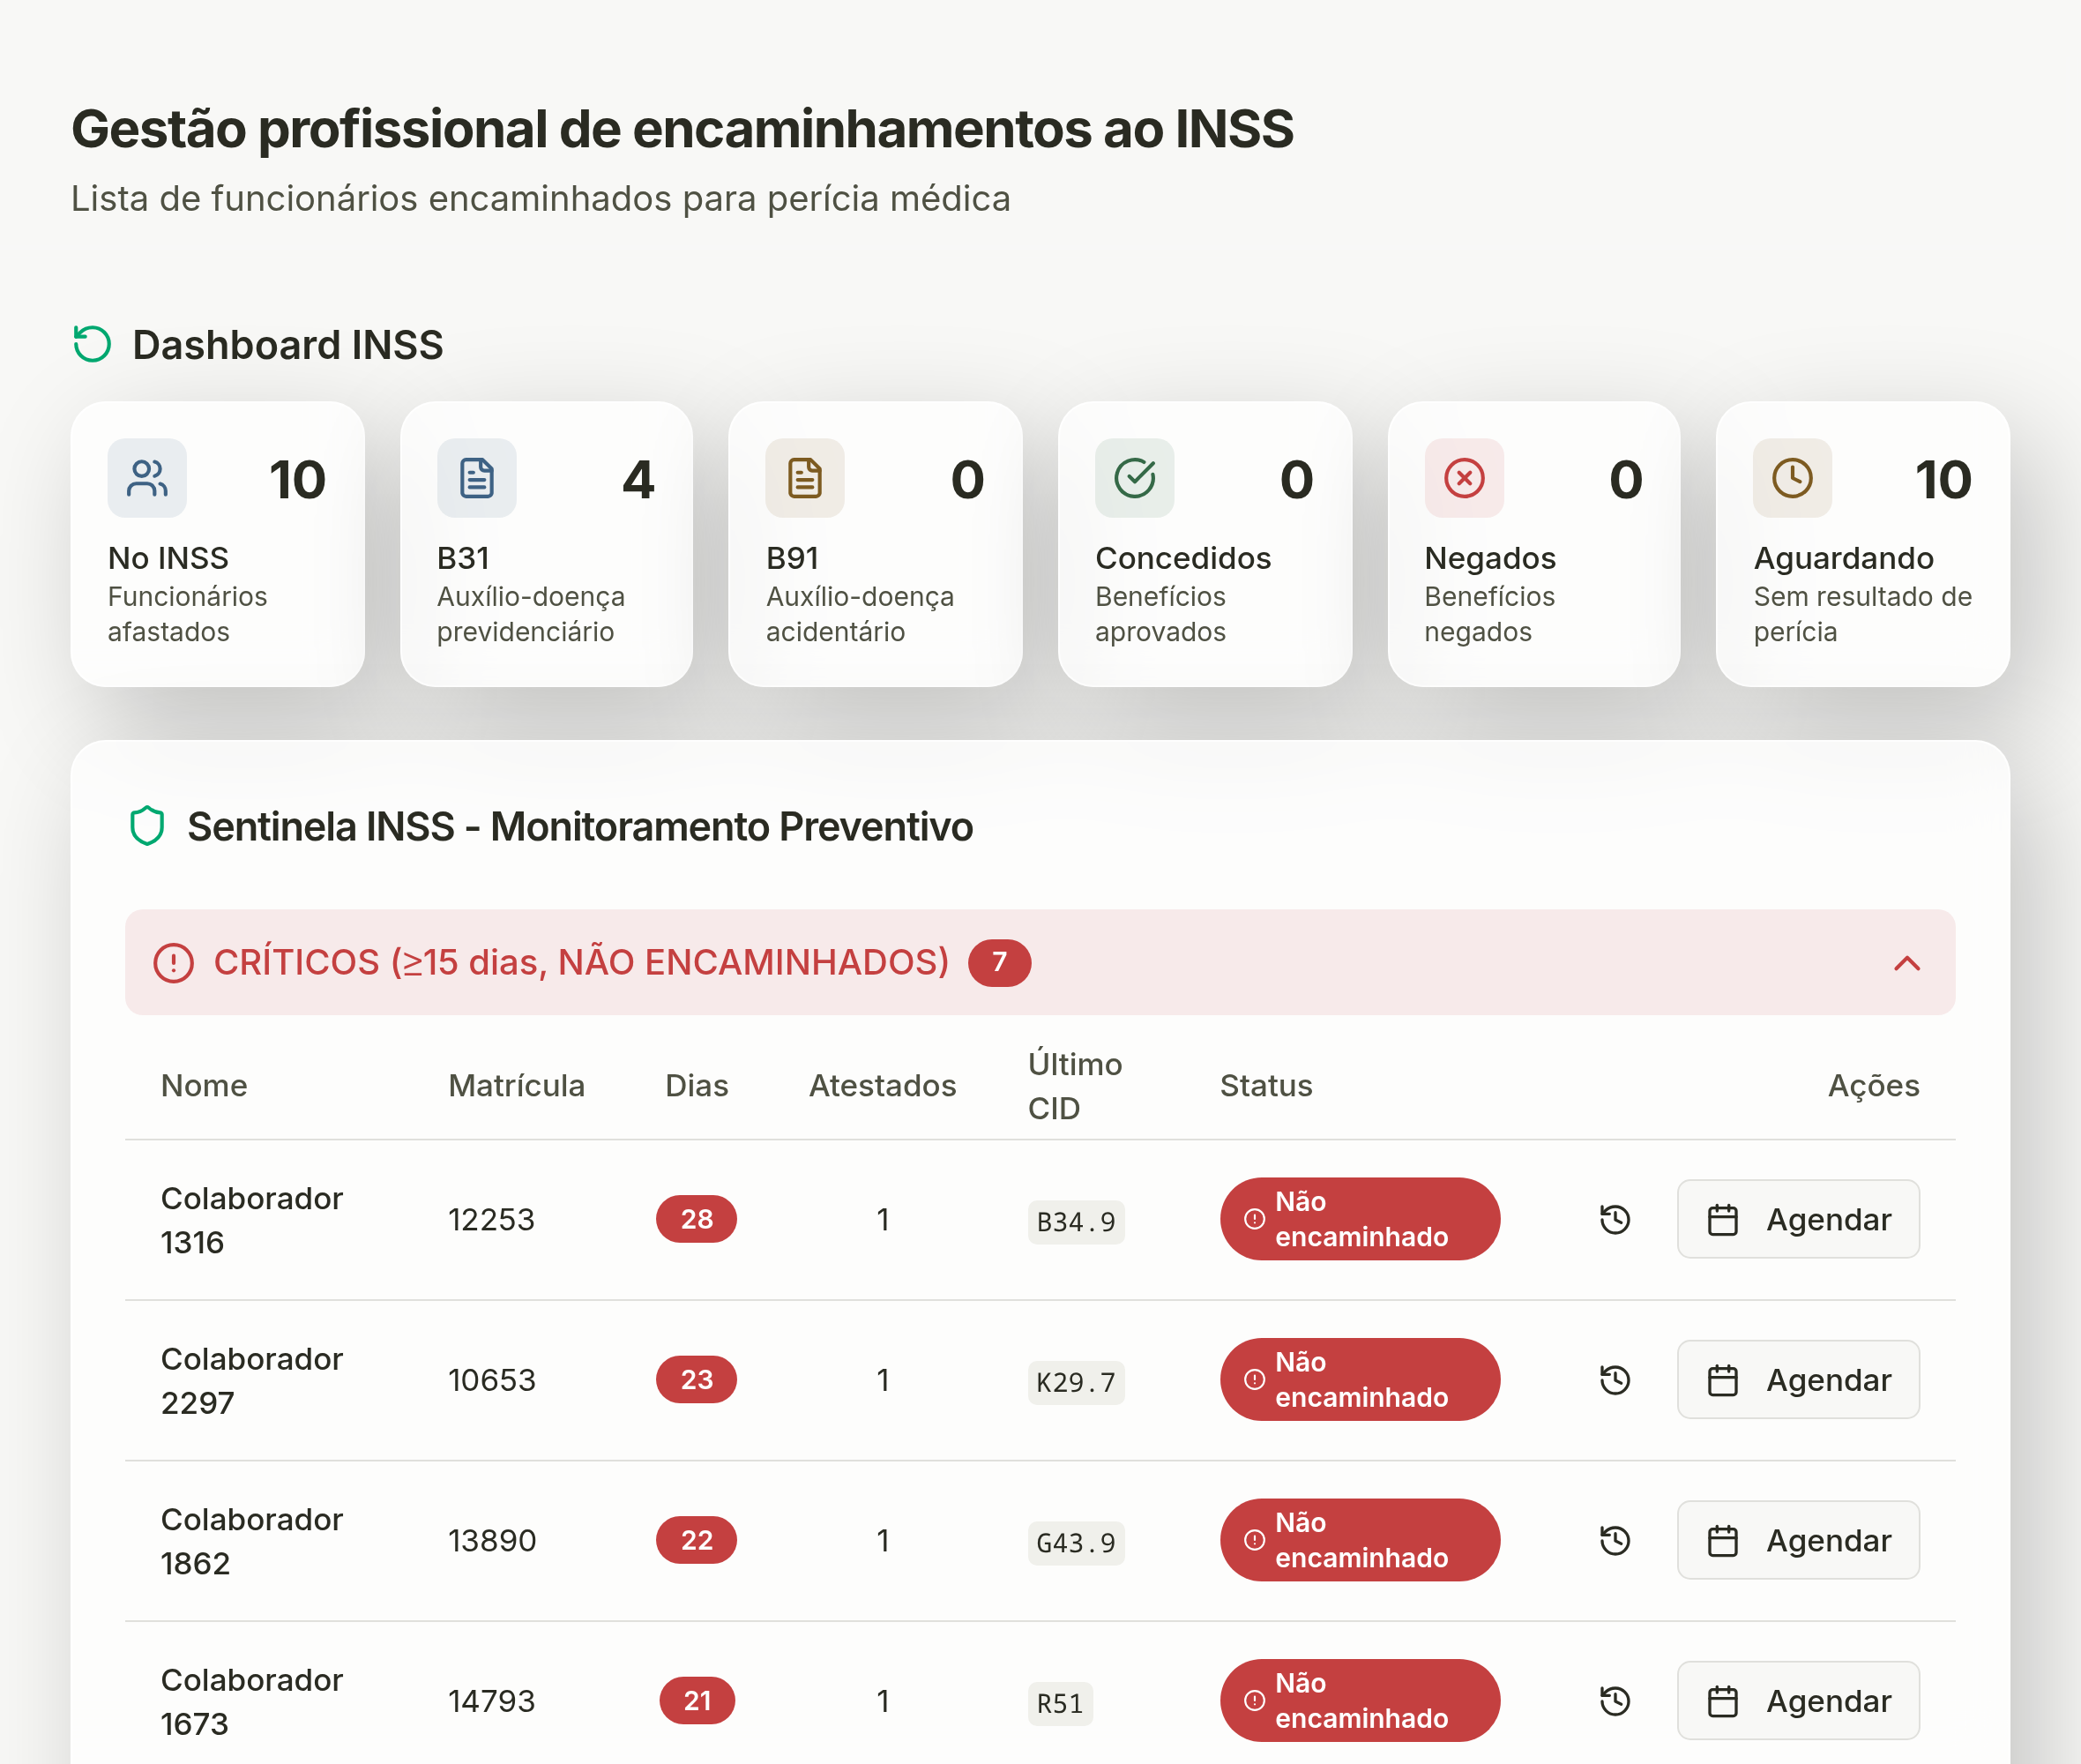This screenshot has height=1764, width=2081.
Task: Click the subtitle Lista de funcionários encaminhados
Action: tap(541, 198)
